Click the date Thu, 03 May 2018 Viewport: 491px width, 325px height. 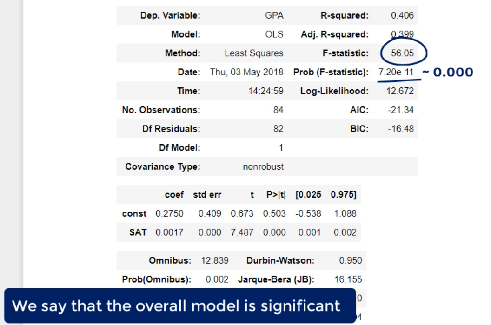pyautogui.click(x=246, y=73)
